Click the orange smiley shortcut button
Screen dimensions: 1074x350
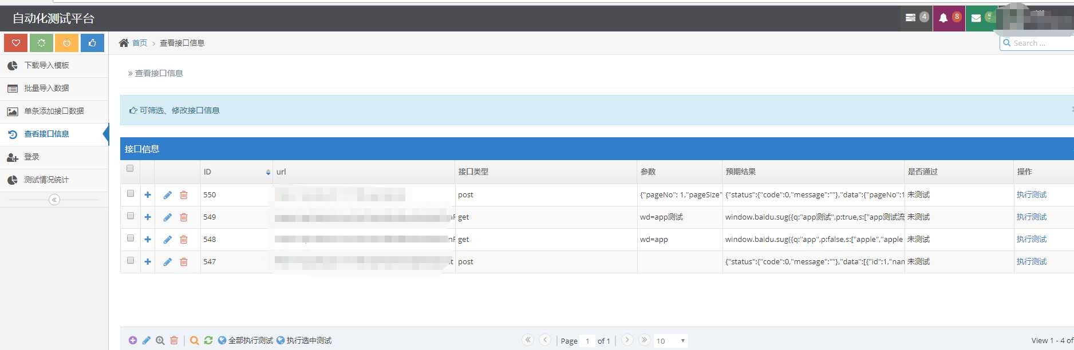coord(67,43)
